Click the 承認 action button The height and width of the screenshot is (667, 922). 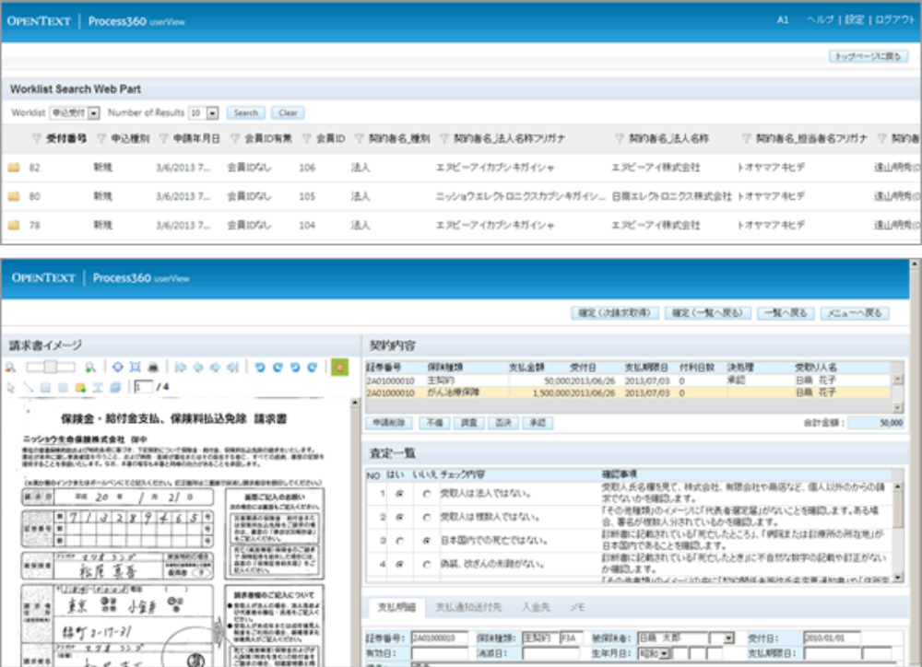click(x=538, y=423)
